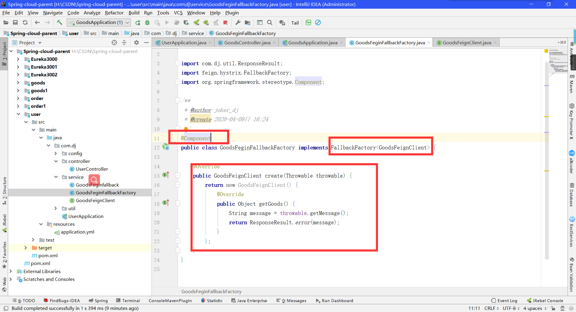Open the Refactor menu
The height and width of the screenshot is (312, 576).
point(114,13)
